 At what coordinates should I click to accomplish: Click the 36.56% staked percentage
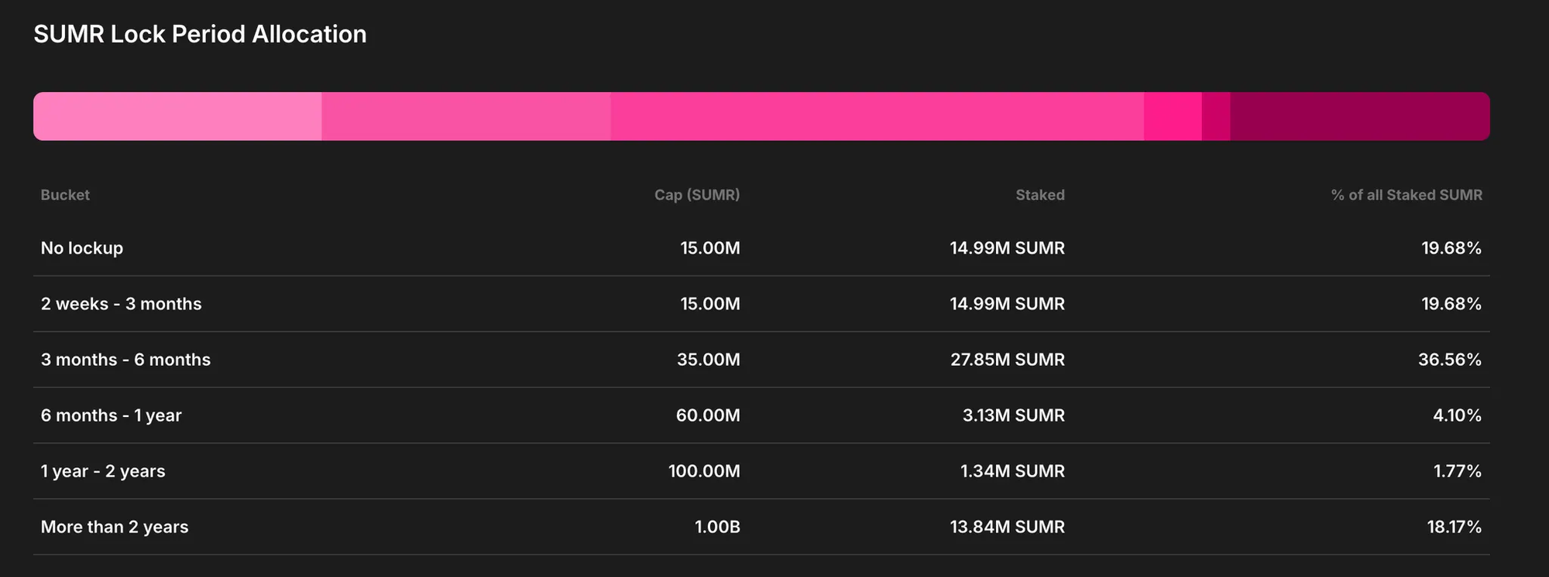1449,360
